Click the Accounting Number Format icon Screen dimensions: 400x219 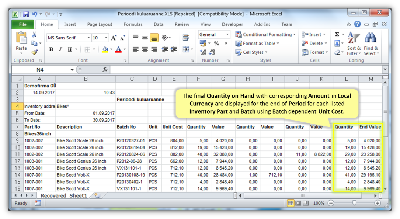click(203, 44)
